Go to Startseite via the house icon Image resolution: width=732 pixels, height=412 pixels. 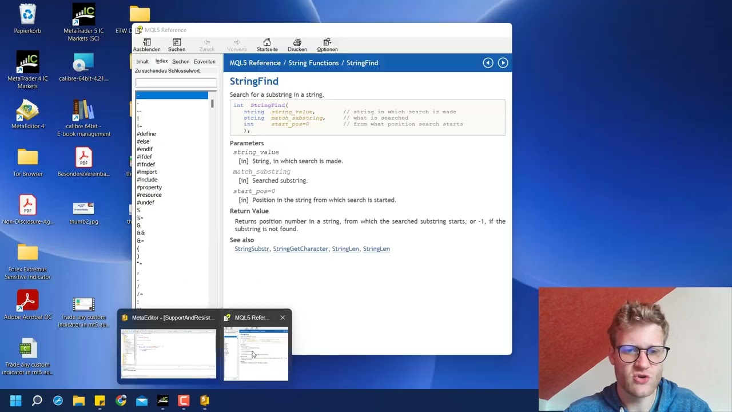[x=267, y=45]
